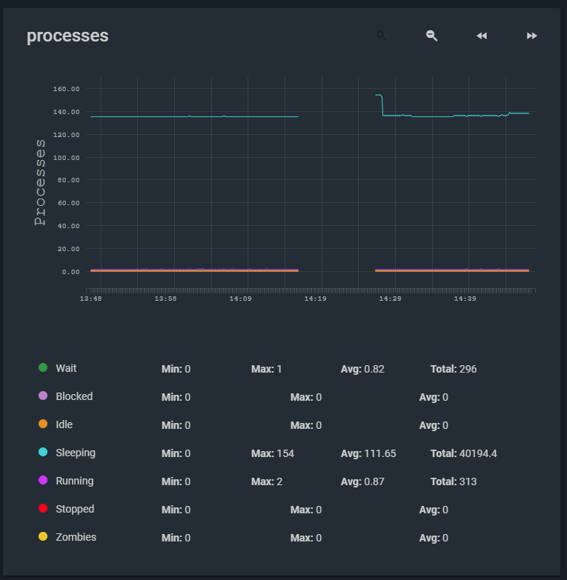Click the zoom in magnifier icon
The width and height of the screenshot is (567, 580).
[382, 36]
